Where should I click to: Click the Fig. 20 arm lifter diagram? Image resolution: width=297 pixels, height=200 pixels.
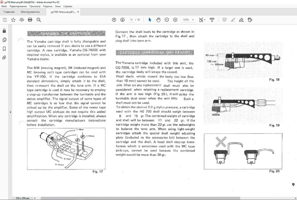pyautogui.click(x=243, y=151)
